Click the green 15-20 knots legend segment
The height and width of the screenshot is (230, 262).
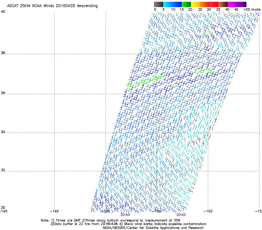click(x=186, y=4)
